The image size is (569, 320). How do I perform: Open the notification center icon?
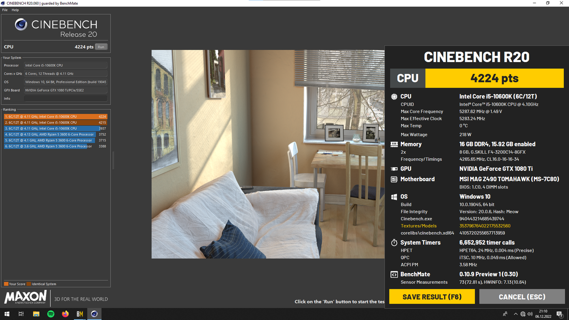(x=560, y=314)
